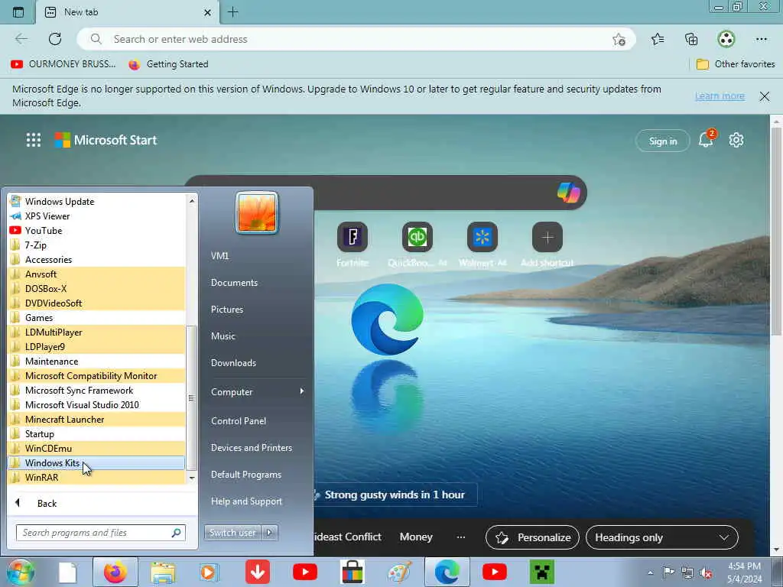Image resolution: width=783 pixels, height=587 pixels.
Task: Open page settings gear on Microsoft Start
Action: tap(736, 141)
